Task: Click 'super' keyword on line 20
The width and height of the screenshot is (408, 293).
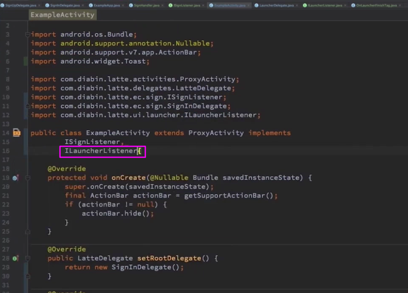Action: [75, 187]
